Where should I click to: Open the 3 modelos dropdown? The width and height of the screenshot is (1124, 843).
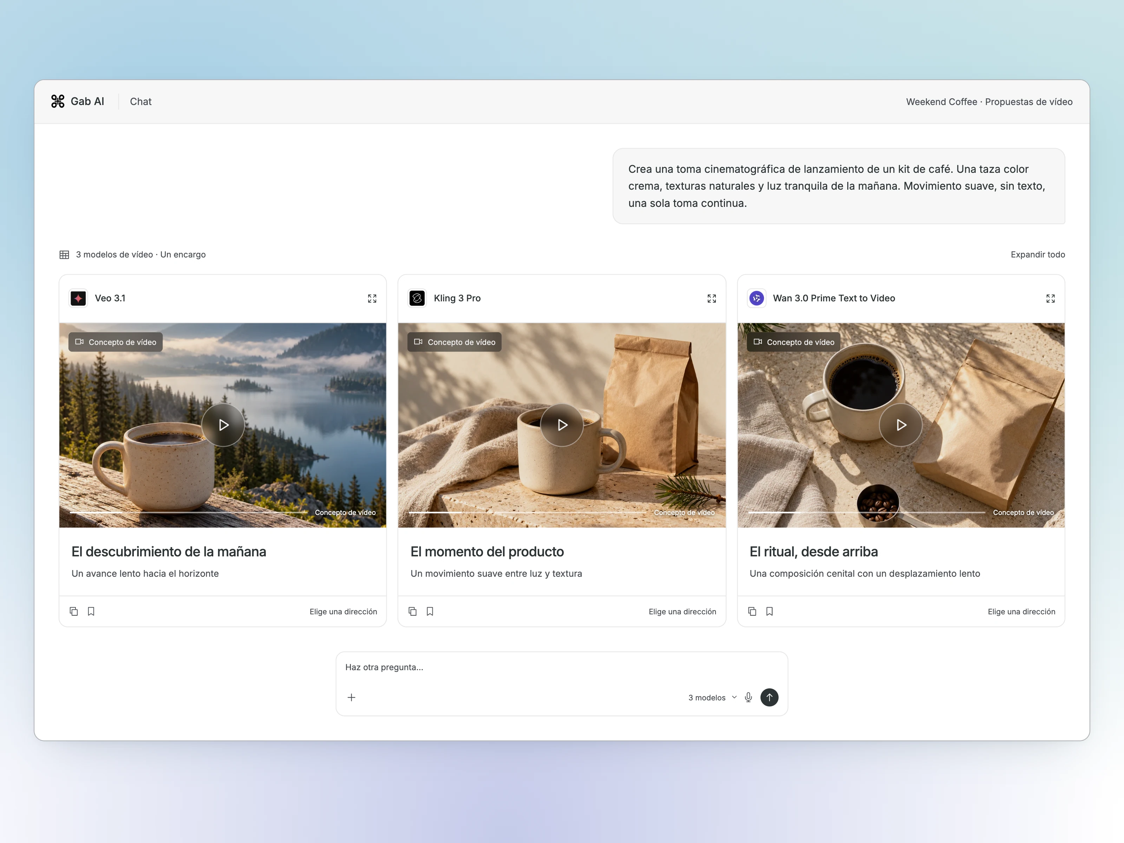(x=712, y=698)
